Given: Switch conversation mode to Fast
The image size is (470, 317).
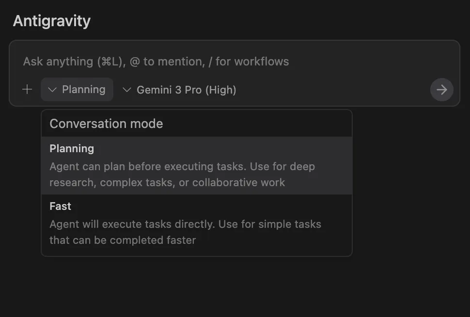Looking at the screenshot, I should pos(61,206).
